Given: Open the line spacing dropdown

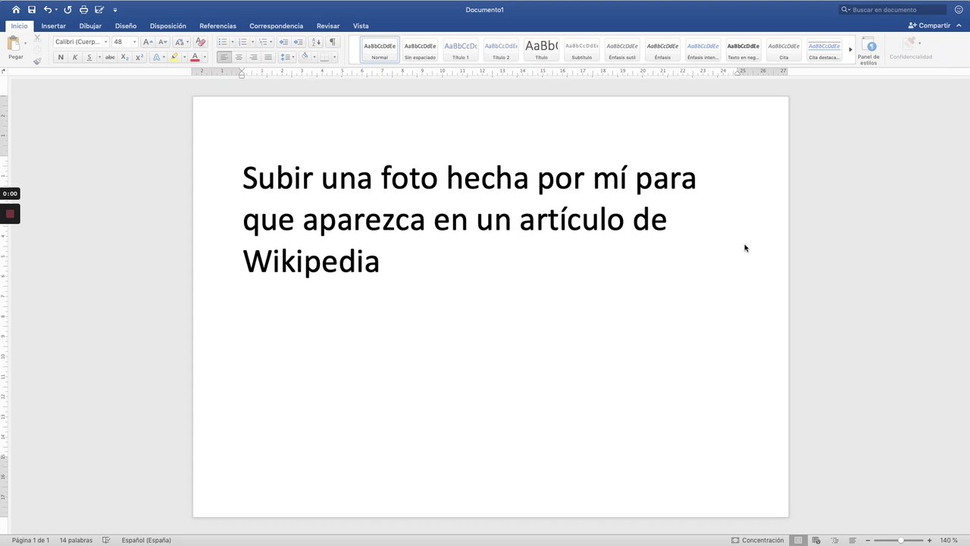Looking at the screenshot, I should coord(287,58).
